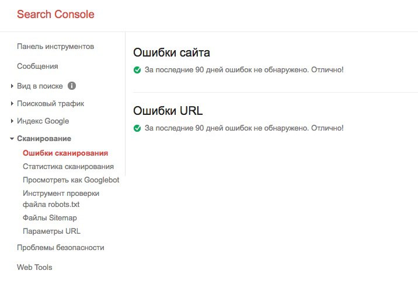
Task: Open Статистика сканирования page
Action: click(x=68, y=166)
